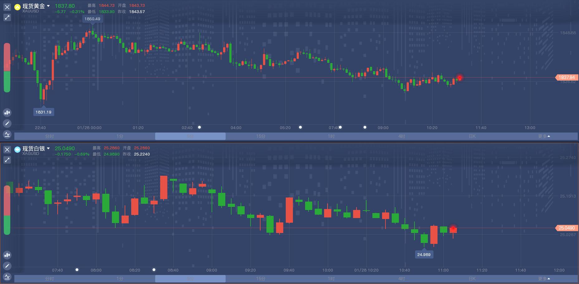Open the indicators icon in the silver chart
579x284 pixels.
tap(7, 277)
